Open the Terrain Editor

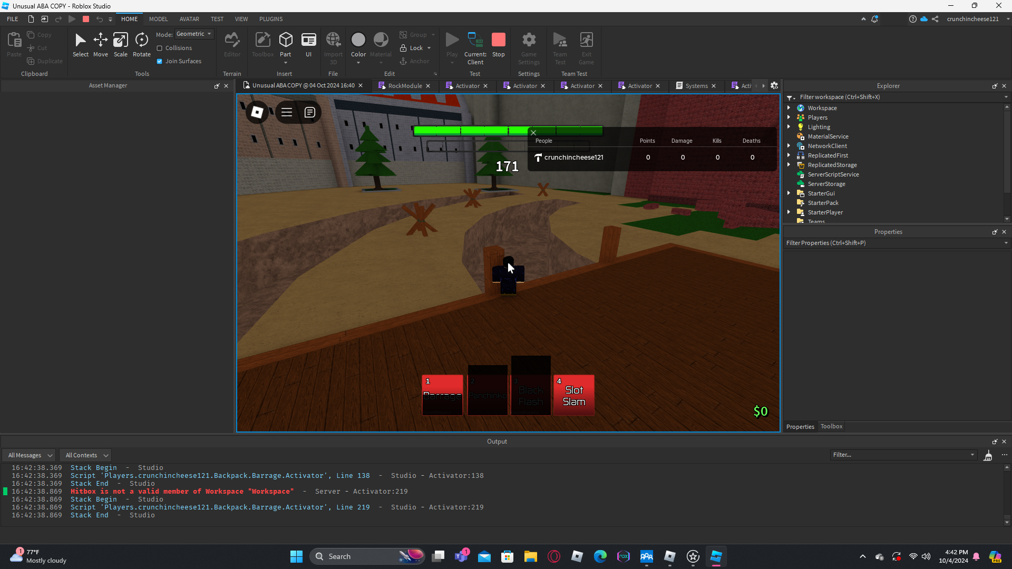tap(232, 45)
